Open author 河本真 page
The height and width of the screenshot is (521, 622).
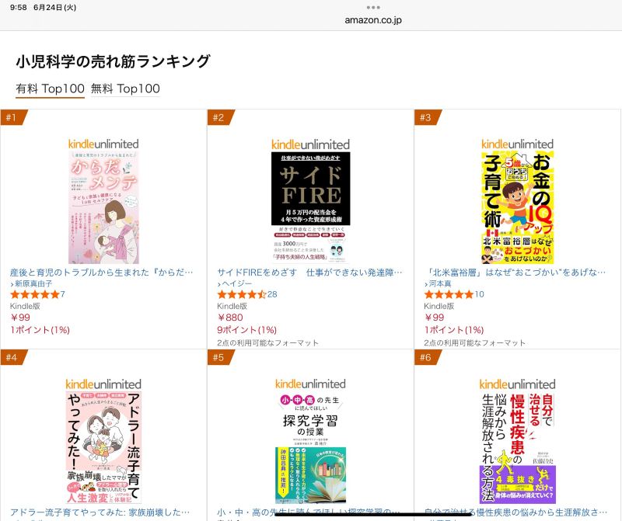click(438, 283)
